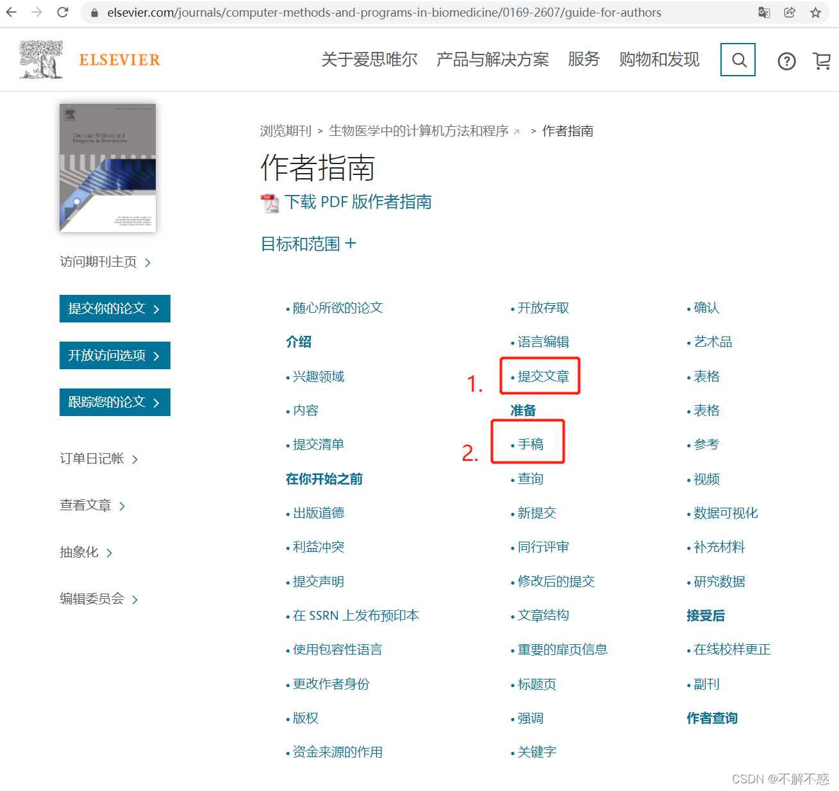
Task: Open the 产品与解决方案 menu
Action: pos(493,60)
